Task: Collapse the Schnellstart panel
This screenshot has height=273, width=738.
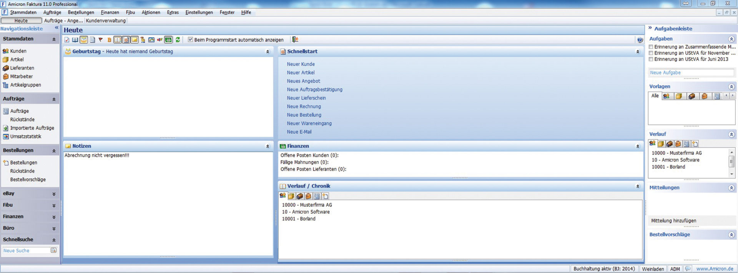Action: (637, 52)
